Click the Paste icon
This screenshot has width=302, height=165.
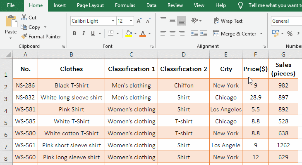11,21
